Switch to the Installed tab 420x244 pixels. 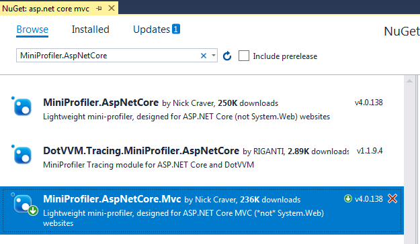[91, 29]
